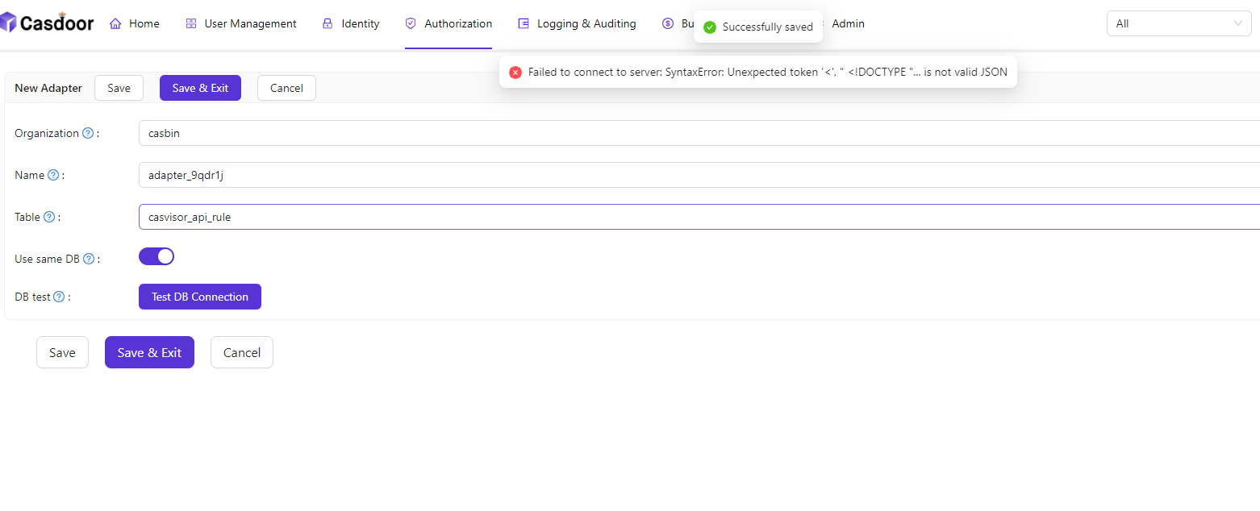Click the Failed to connect error text
This screenshot has width=1260, height=511.
coord(768,73)
